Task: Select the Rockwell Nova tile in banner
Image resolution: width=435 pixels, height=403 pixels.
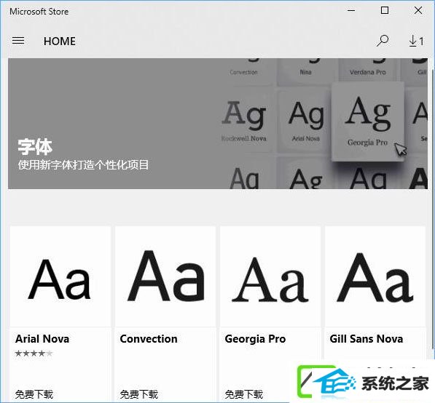Action: click(x=244, y=121)
